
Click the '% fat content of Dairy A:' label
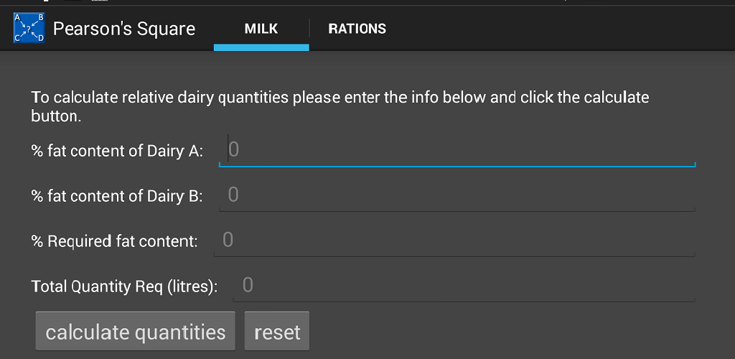[x=117, y=151]
